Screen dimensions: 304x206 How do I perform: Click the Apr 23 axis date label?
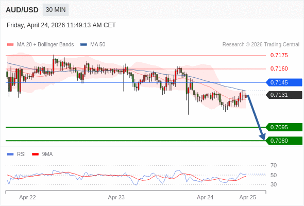click(x=116, y=197)
